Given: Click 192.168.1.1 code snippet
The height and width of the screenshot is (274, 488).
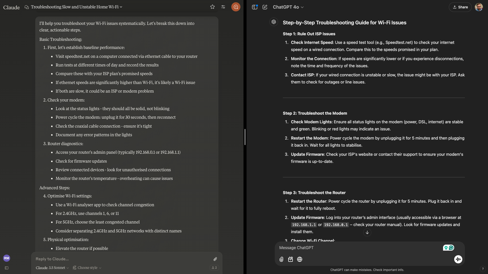Looking at the screenshot, I should tap(304, 225).
